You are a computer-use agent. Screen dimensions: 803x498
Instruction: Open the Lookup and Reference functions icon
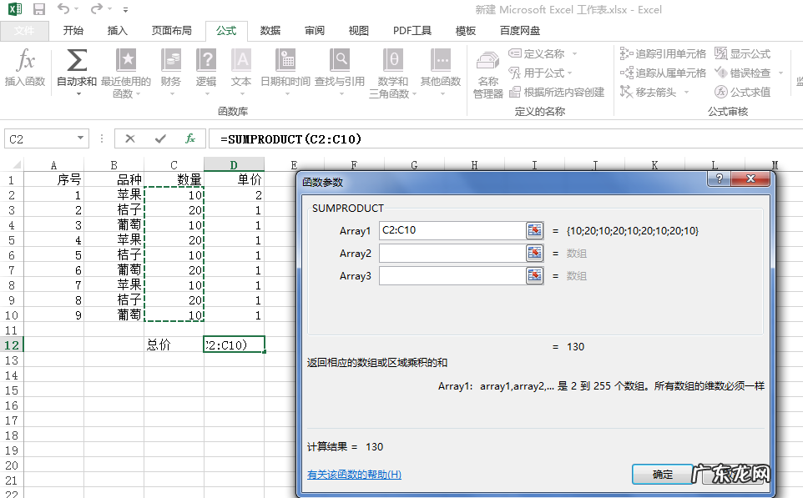pos(339,61)
